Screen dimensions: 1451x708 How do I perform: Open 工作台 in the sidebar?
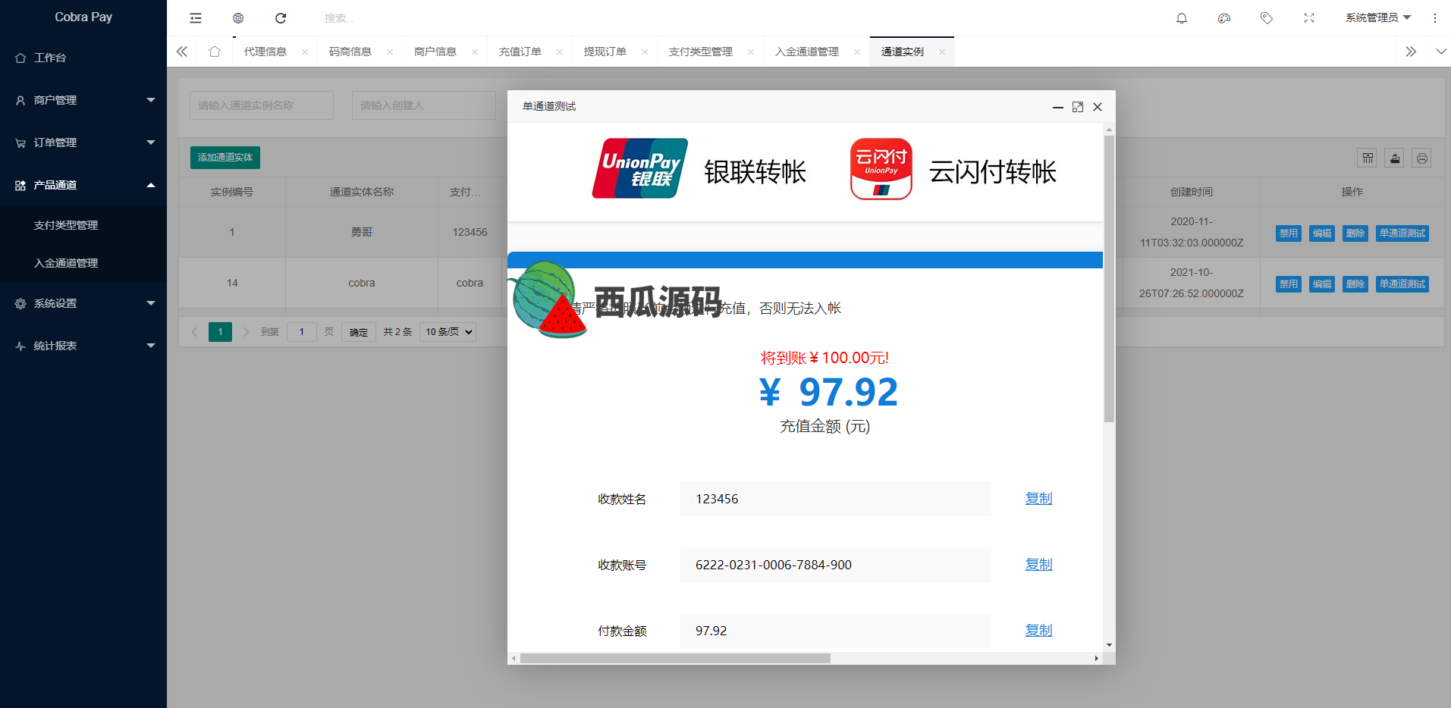(x=83, y=58)
